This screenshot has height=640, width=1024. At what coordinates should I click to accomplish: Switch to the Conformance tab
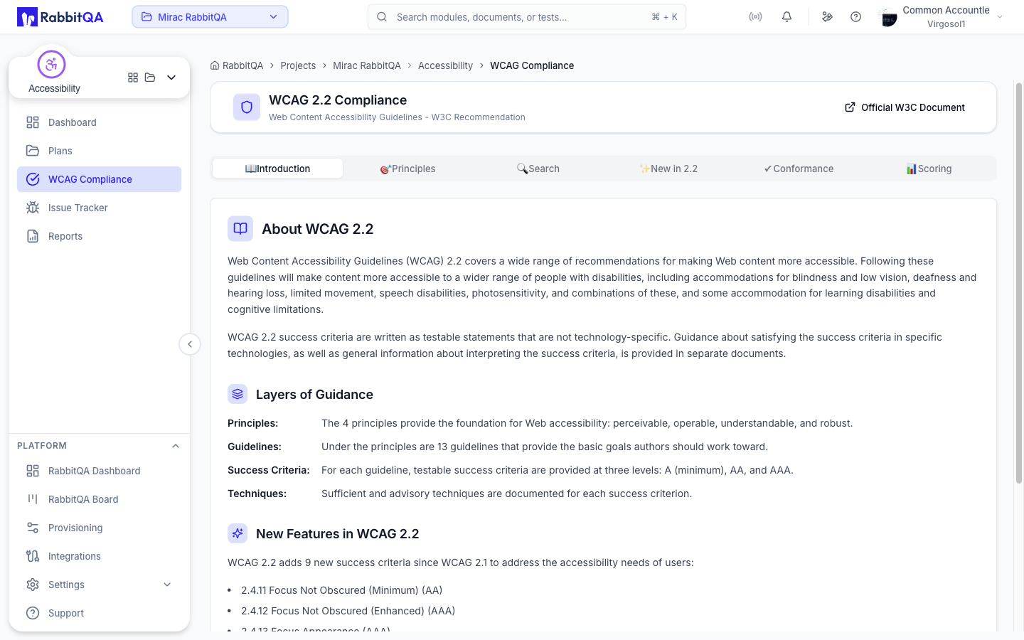(x=799, y=169)
